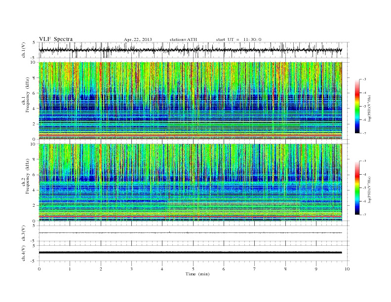This screenshot has height=302, width=391.
Task: Select the ch.2 "Frequency (kHz)" axis label
Action: click(x=28, y=176)
